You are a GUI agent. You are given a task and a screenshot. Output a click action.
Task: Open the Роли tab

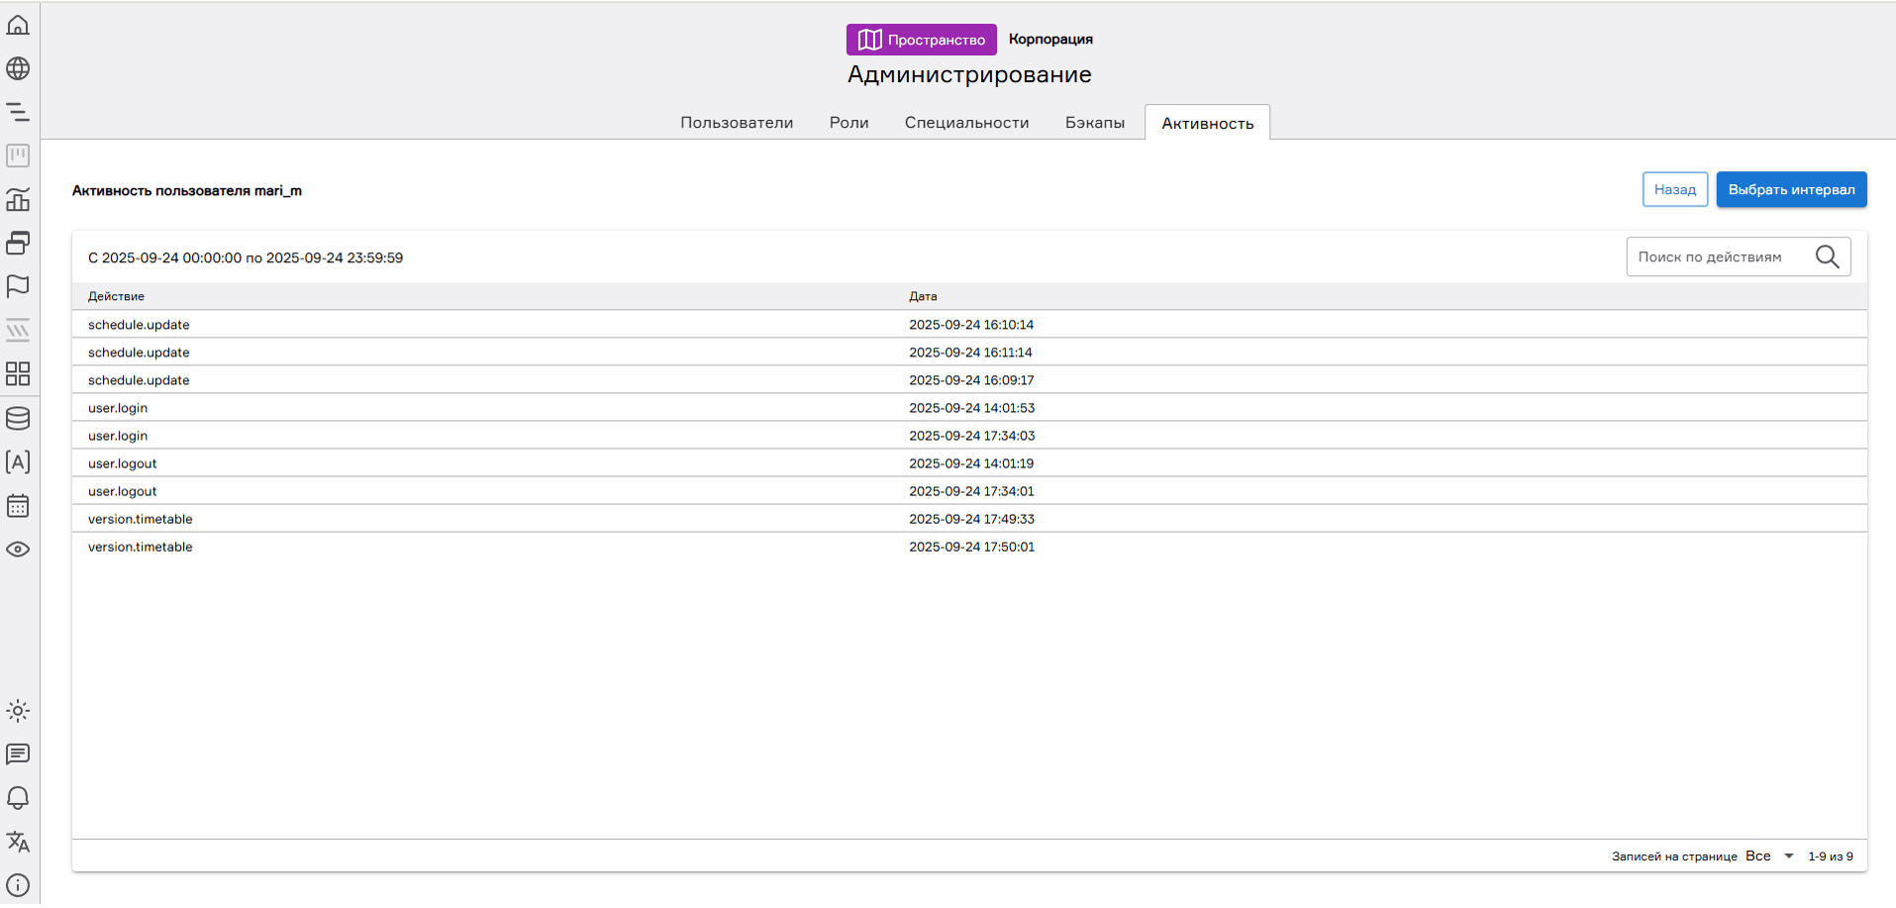[848, 123]
